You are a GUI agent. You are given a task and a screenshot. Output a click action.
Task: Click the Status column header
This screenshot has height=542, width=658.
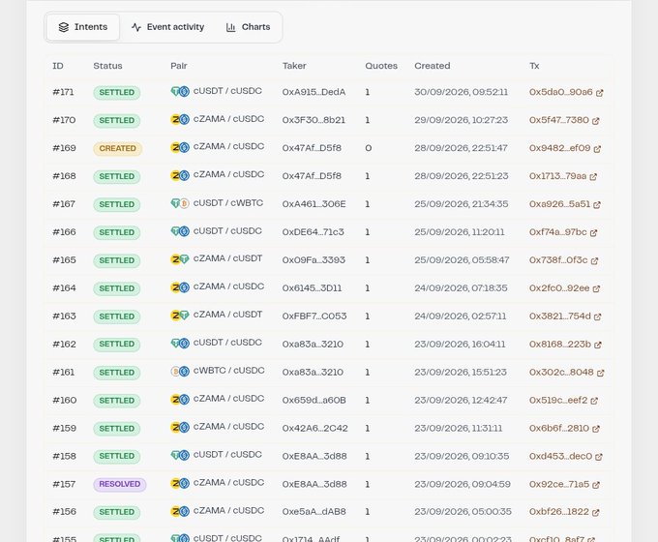(x=107, y=66)
